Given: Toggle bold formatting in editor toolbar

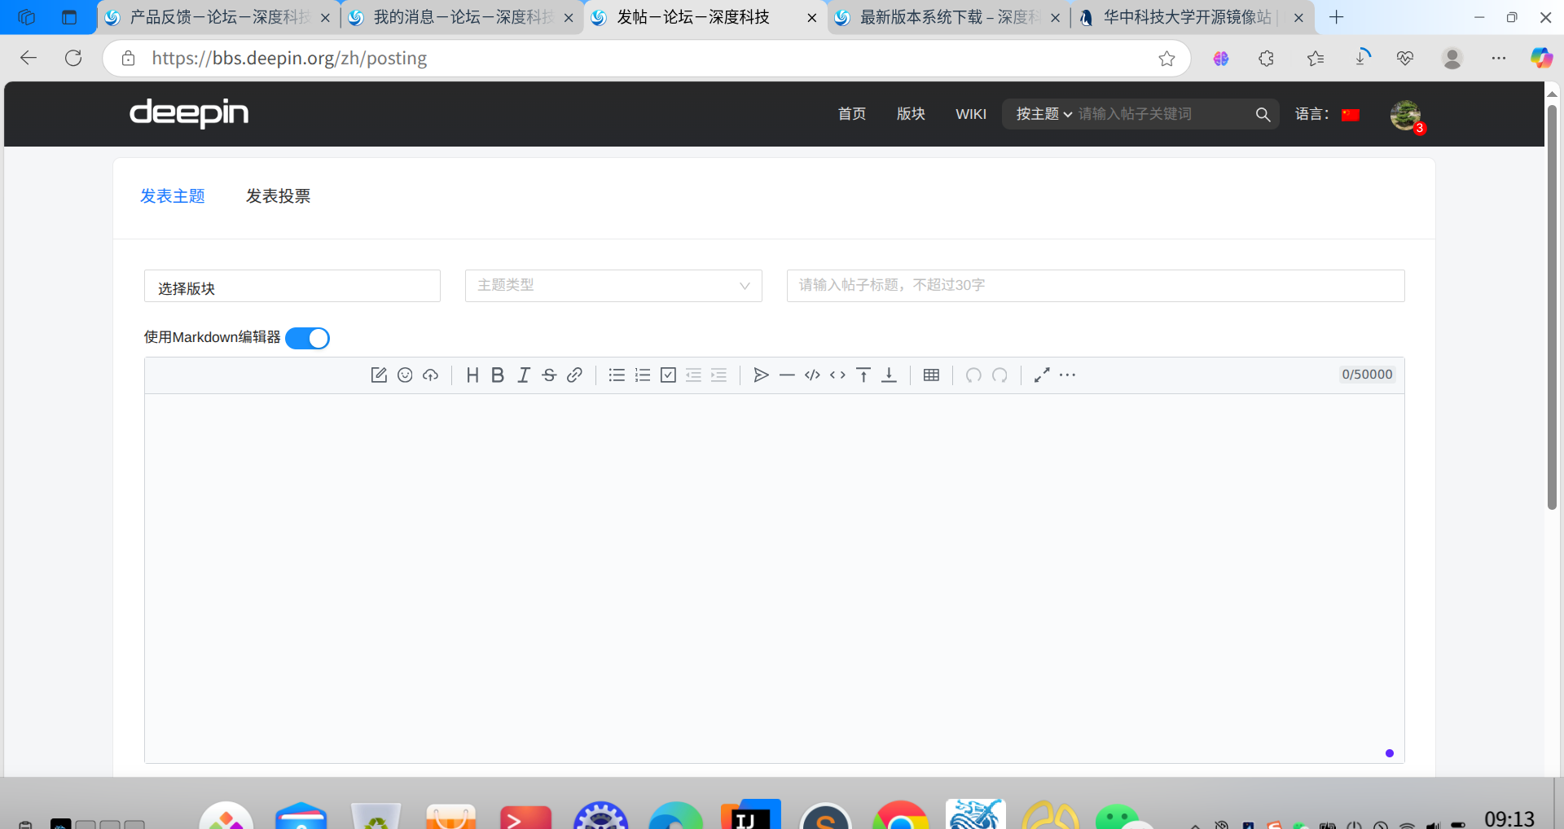Looking at the screenshot, I should click(498, 375).
